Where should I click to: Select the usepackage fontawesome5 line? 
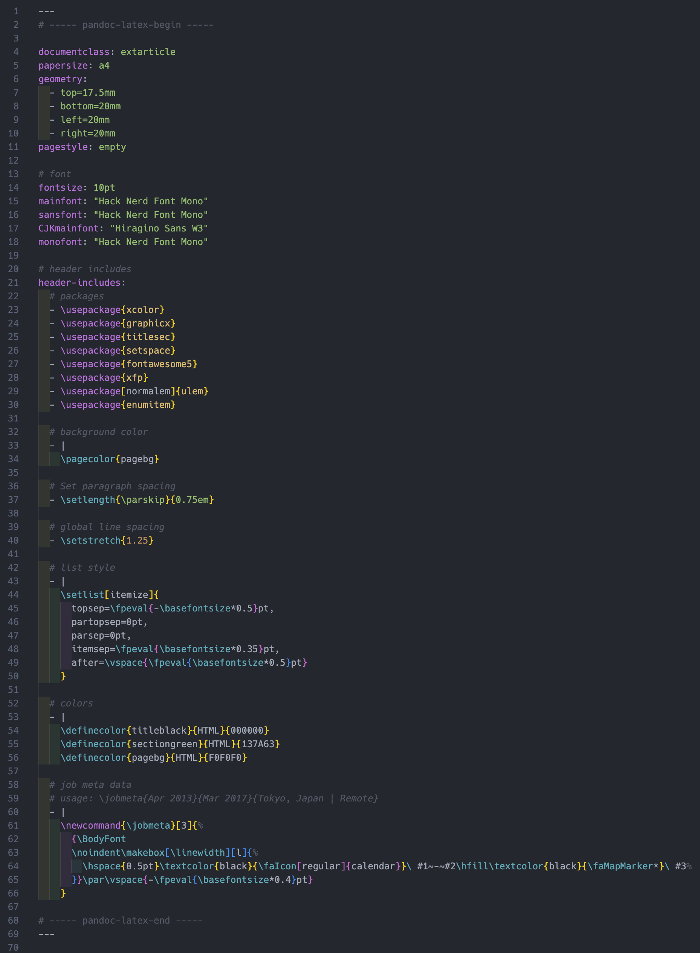click(129, 364)
